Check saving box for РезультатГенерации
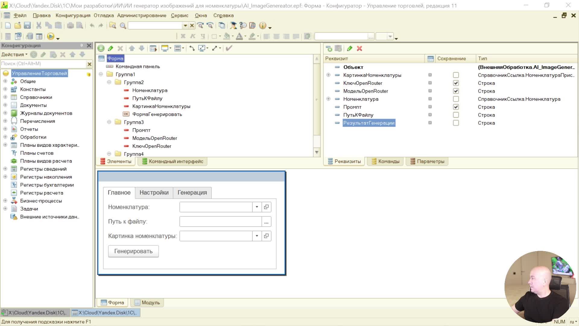Image resolution: width=579 pixels, height=326 pixels. click(x=456, y=123)
